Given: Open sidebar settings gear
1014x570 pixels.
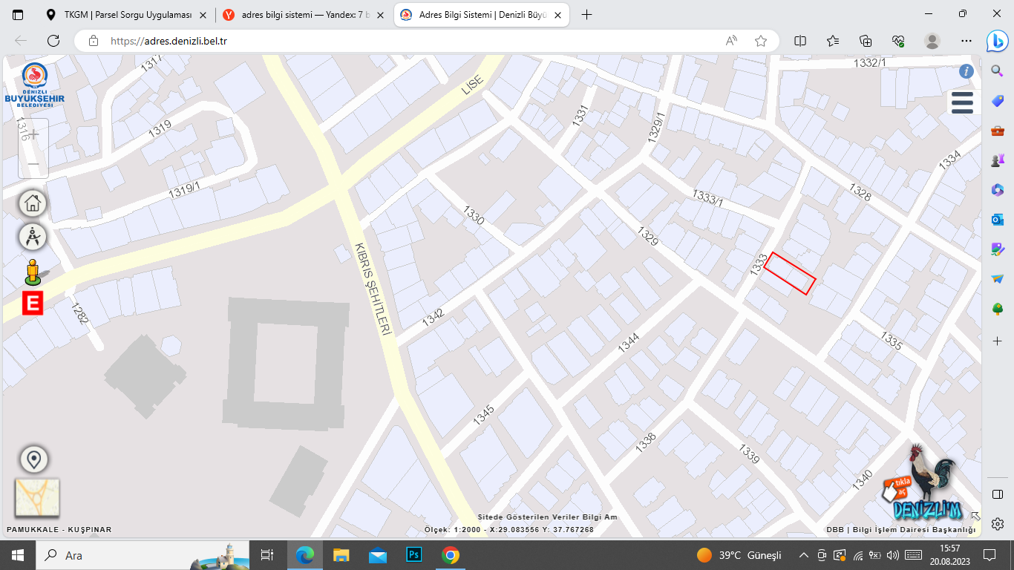Looking at the screenshot, I should coord(998,523).
